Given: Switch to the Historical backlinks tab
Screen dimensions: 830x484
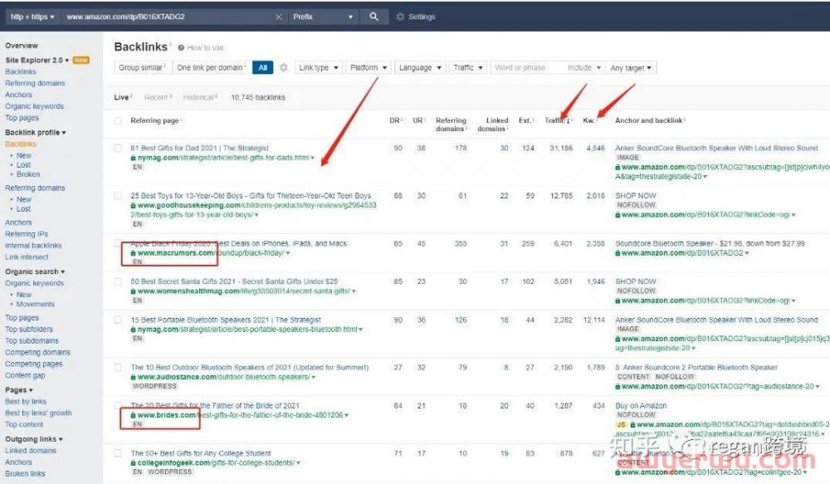Looking at the screenshot, I should 198,97.
